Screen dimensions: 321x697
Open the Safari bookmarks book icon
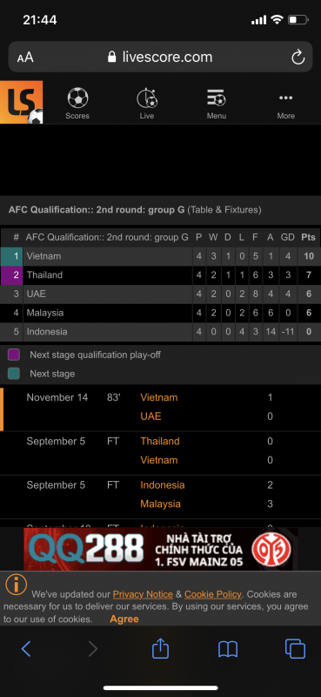point(228,649)
